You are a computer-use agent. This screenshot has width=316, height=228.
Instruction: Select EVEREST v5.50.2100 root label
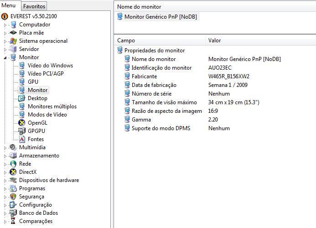pos(34,16)
